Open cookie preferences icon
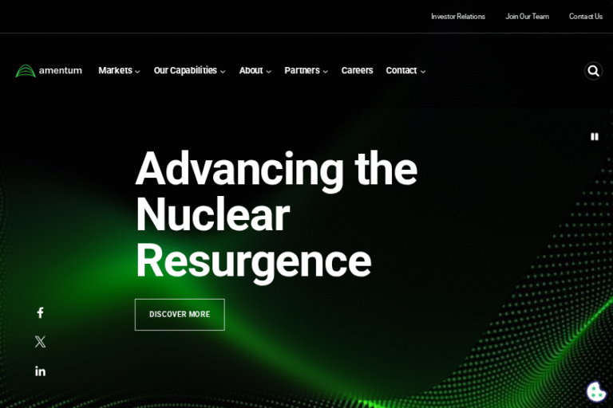613x408 pixels. 595,391
